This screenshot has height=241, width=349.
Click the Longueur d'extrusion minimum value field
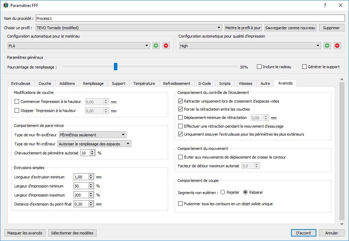(x=81, y=177)
